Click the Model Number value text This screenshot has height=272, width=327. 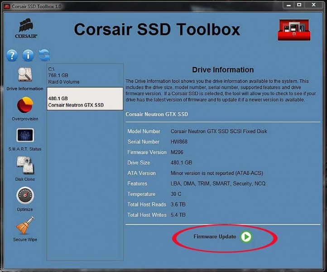tap(219, 131)
